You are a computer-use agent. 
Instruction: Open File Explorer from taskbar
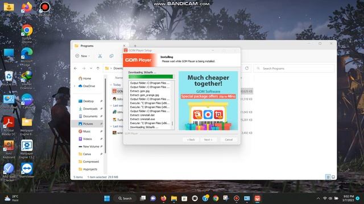pyautogui.click(x=174, y=198)
